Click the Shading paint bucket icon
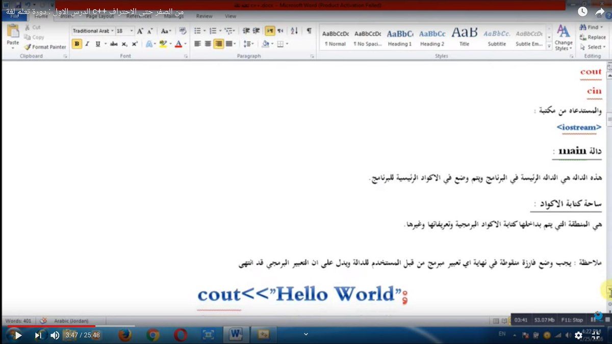The image size is (612, 344). coord(265,44)
